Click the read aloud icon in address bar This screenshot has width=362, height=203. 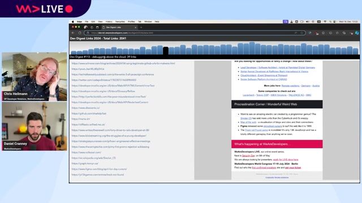(296, 33)
